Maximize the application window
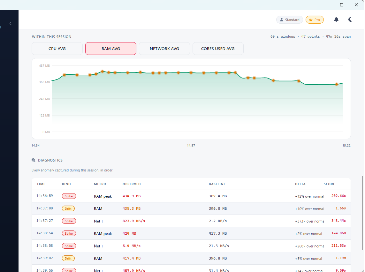The image size is (365, 272). (x=342, y=5)
